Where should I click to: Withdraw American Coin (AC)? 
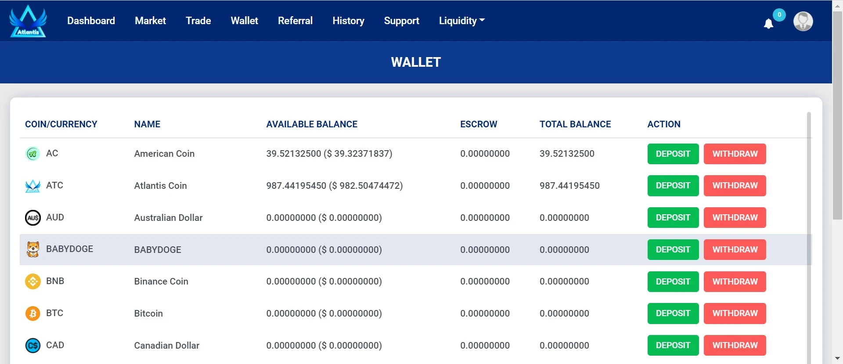point(735,154)
